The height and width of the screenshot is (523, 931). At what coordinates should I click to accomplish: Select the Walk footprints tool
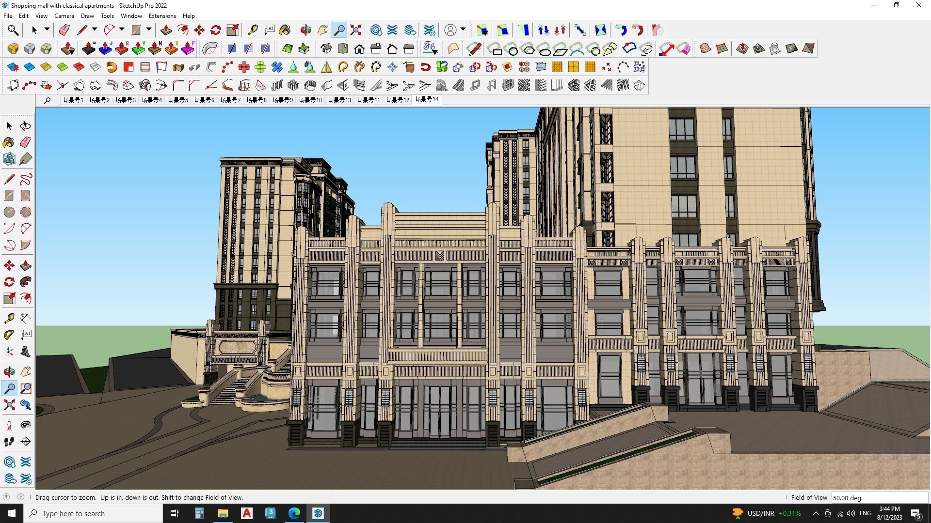9,441
